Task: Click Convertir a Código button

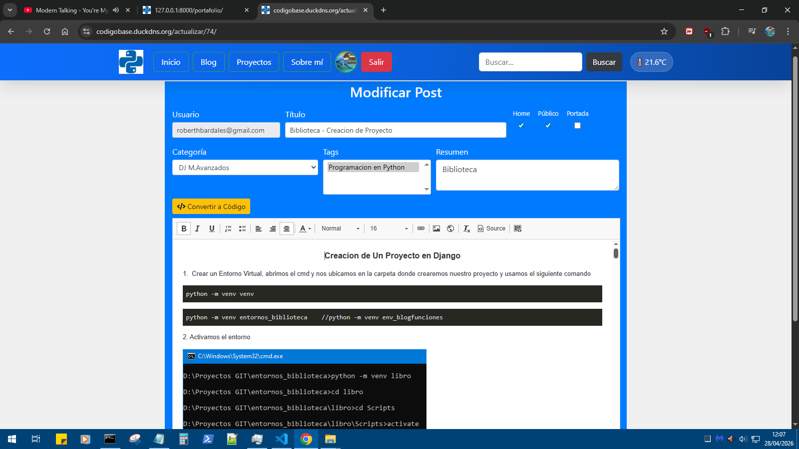Action: (211, 207)
